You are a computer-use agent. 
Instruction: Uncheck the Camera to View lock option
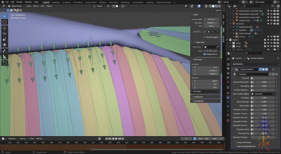(205, 54)
